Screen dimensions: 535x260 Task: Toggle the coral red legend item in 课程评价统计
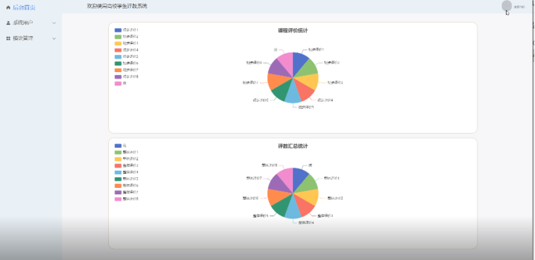[127, 50]
